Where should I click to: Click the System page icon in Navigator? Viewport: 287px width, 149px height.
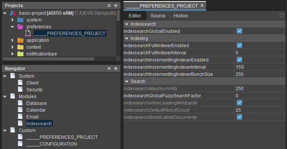(x=12, y=76)
